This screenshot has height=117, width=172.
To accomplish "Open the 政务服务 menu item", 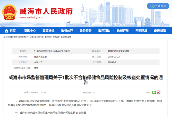I will tap(86, 31).
